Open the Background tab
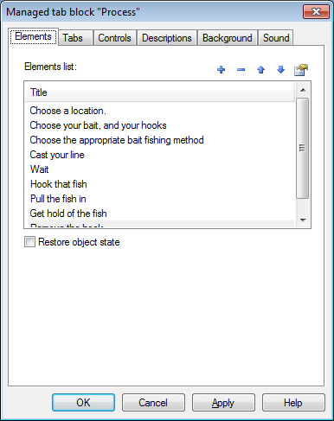The image size is (334, 421). (228, 38)
